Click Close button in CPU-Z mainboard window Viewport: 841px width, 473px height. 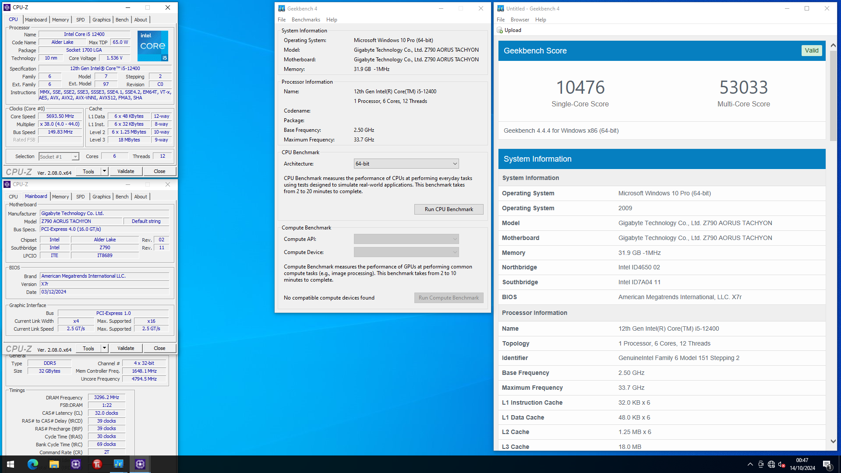click(x=159, y=348)
